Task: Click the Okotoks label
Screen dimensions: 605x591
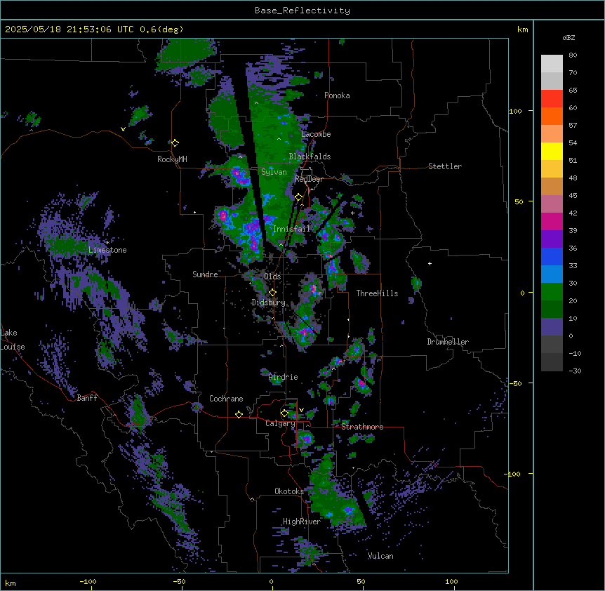Action: 289,491
